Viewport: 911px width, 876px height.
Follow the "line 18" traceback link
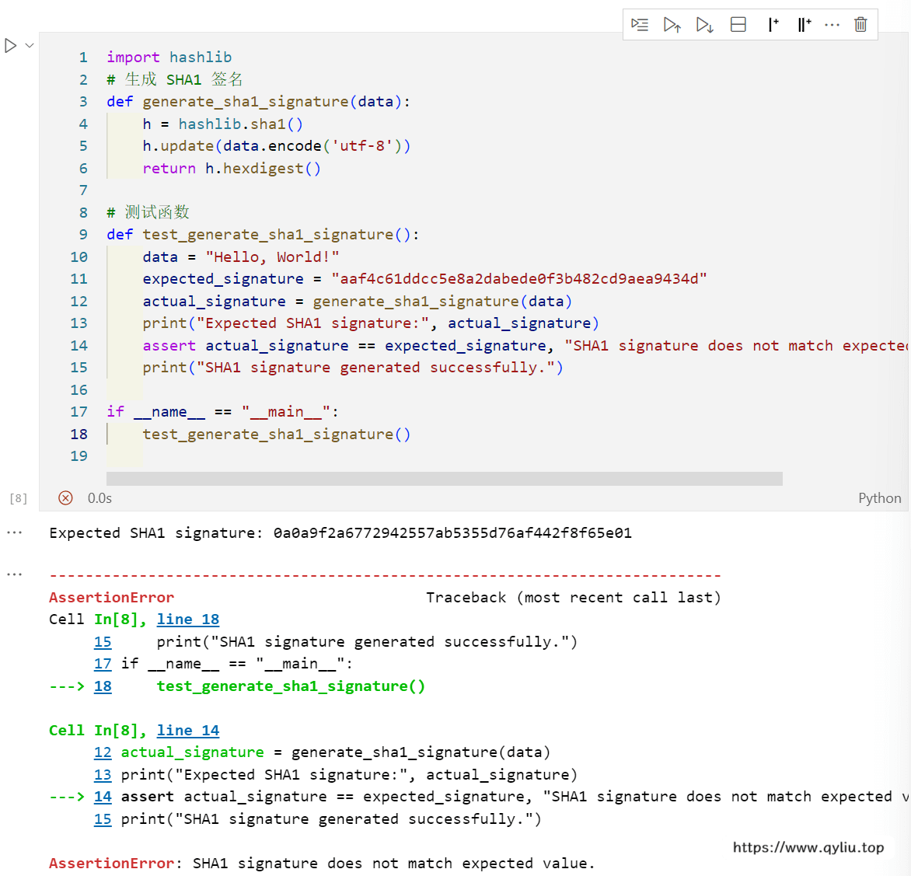pos(188,619)
